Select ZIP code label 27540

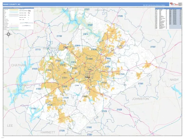[x=50, y=105]
